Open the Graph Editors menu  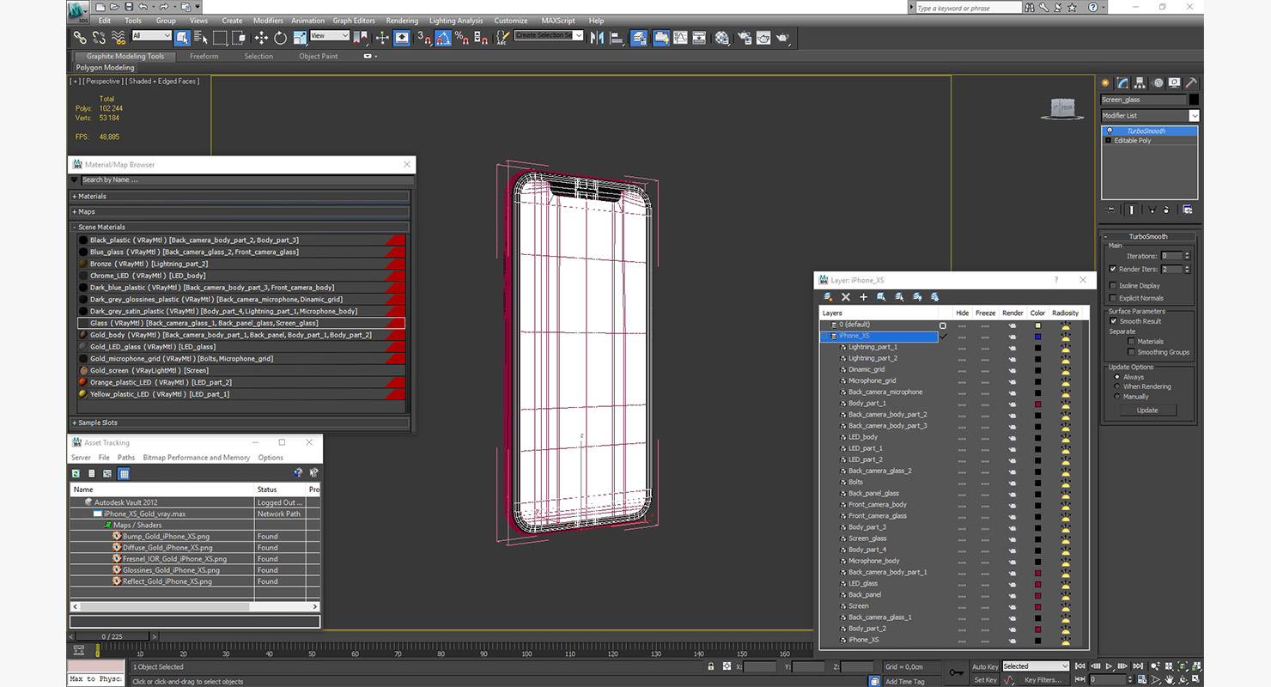(354, 21)
